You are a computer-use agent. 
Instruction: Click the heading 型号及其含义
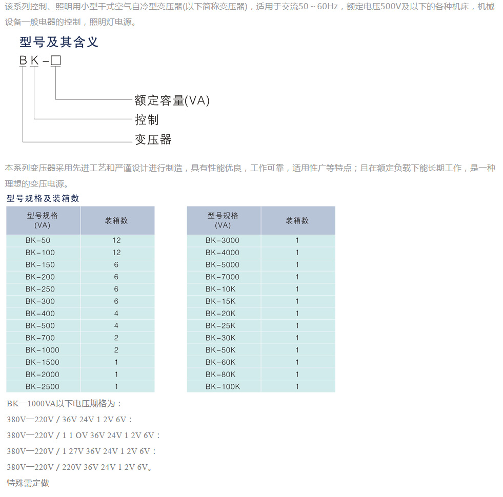click(x=58, y=42)
